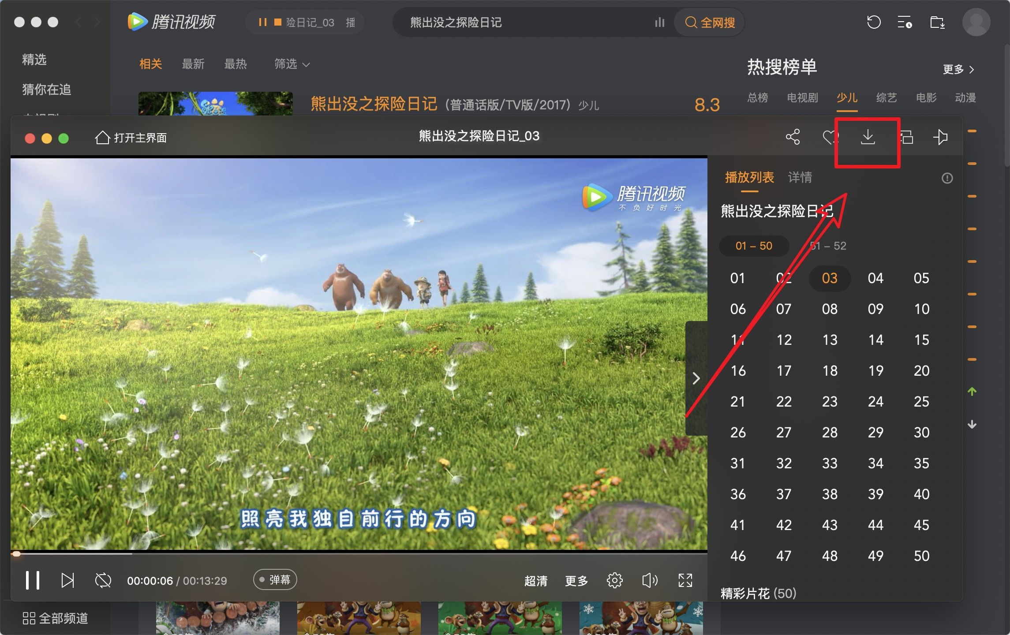The width and height of the screenshot is (1010, 635).
Task: Click the equalizer bars icon in search box
Action: 659,22
